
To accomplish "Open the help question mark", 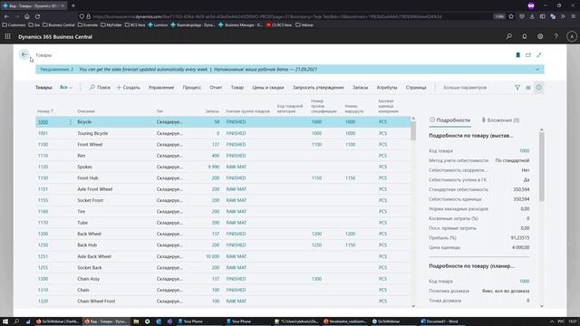I will [556, 36].
